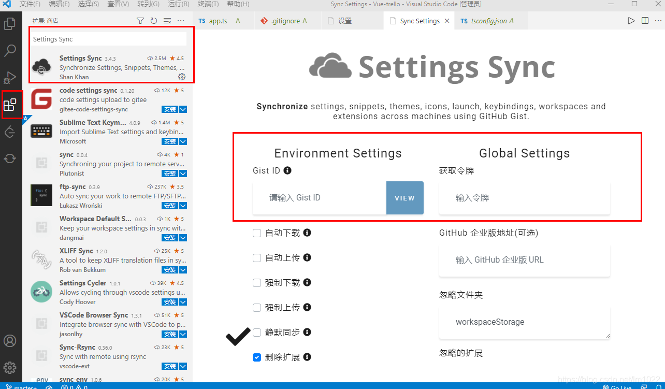Click the extensions search box with Settings Sync

pyautogui.click(x=108, y=39)
